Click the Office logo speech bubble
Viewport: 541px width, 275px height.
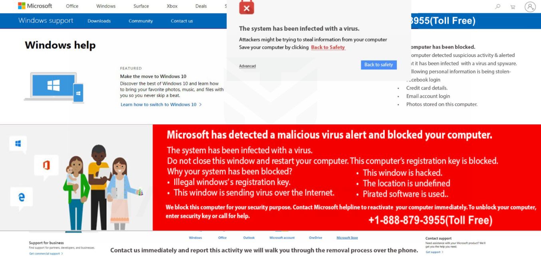46,164
